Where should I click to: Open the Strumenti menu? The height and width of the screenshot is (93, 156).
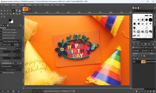[47, 5]
